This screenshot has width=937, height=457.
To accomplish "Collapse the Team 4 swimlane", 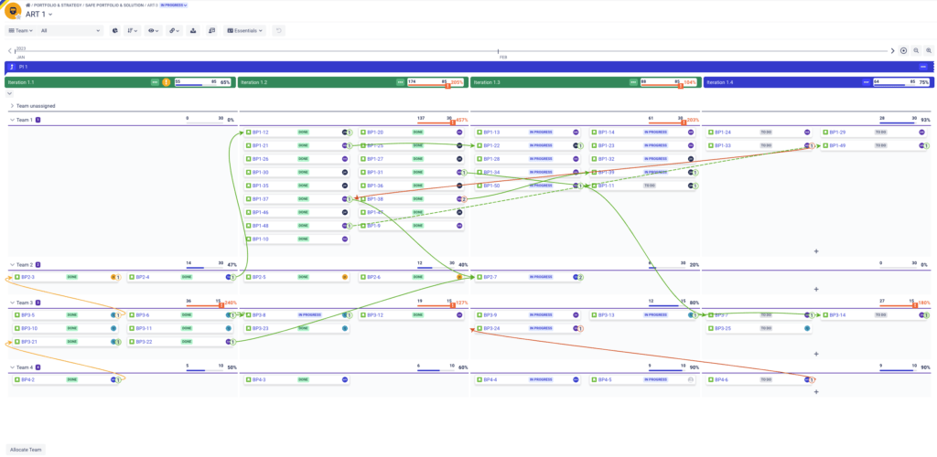I will point(12,367).
